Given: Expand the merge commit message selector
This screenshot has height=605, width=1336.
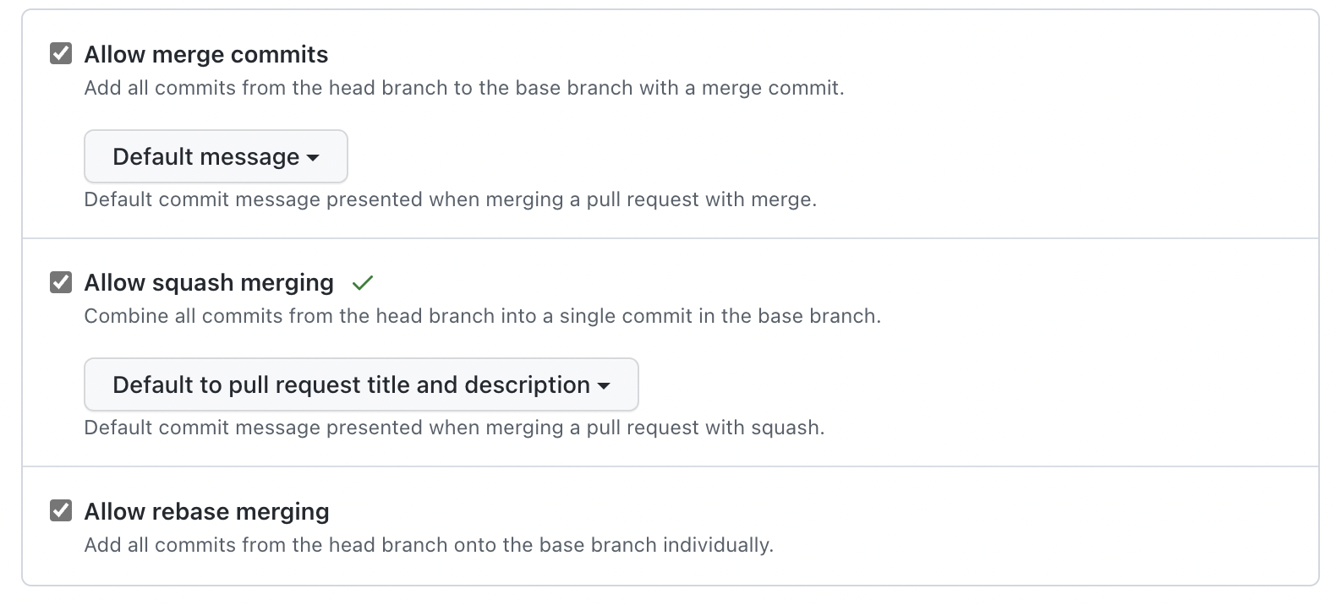Looking at the screenshot, I should (215, 156).
